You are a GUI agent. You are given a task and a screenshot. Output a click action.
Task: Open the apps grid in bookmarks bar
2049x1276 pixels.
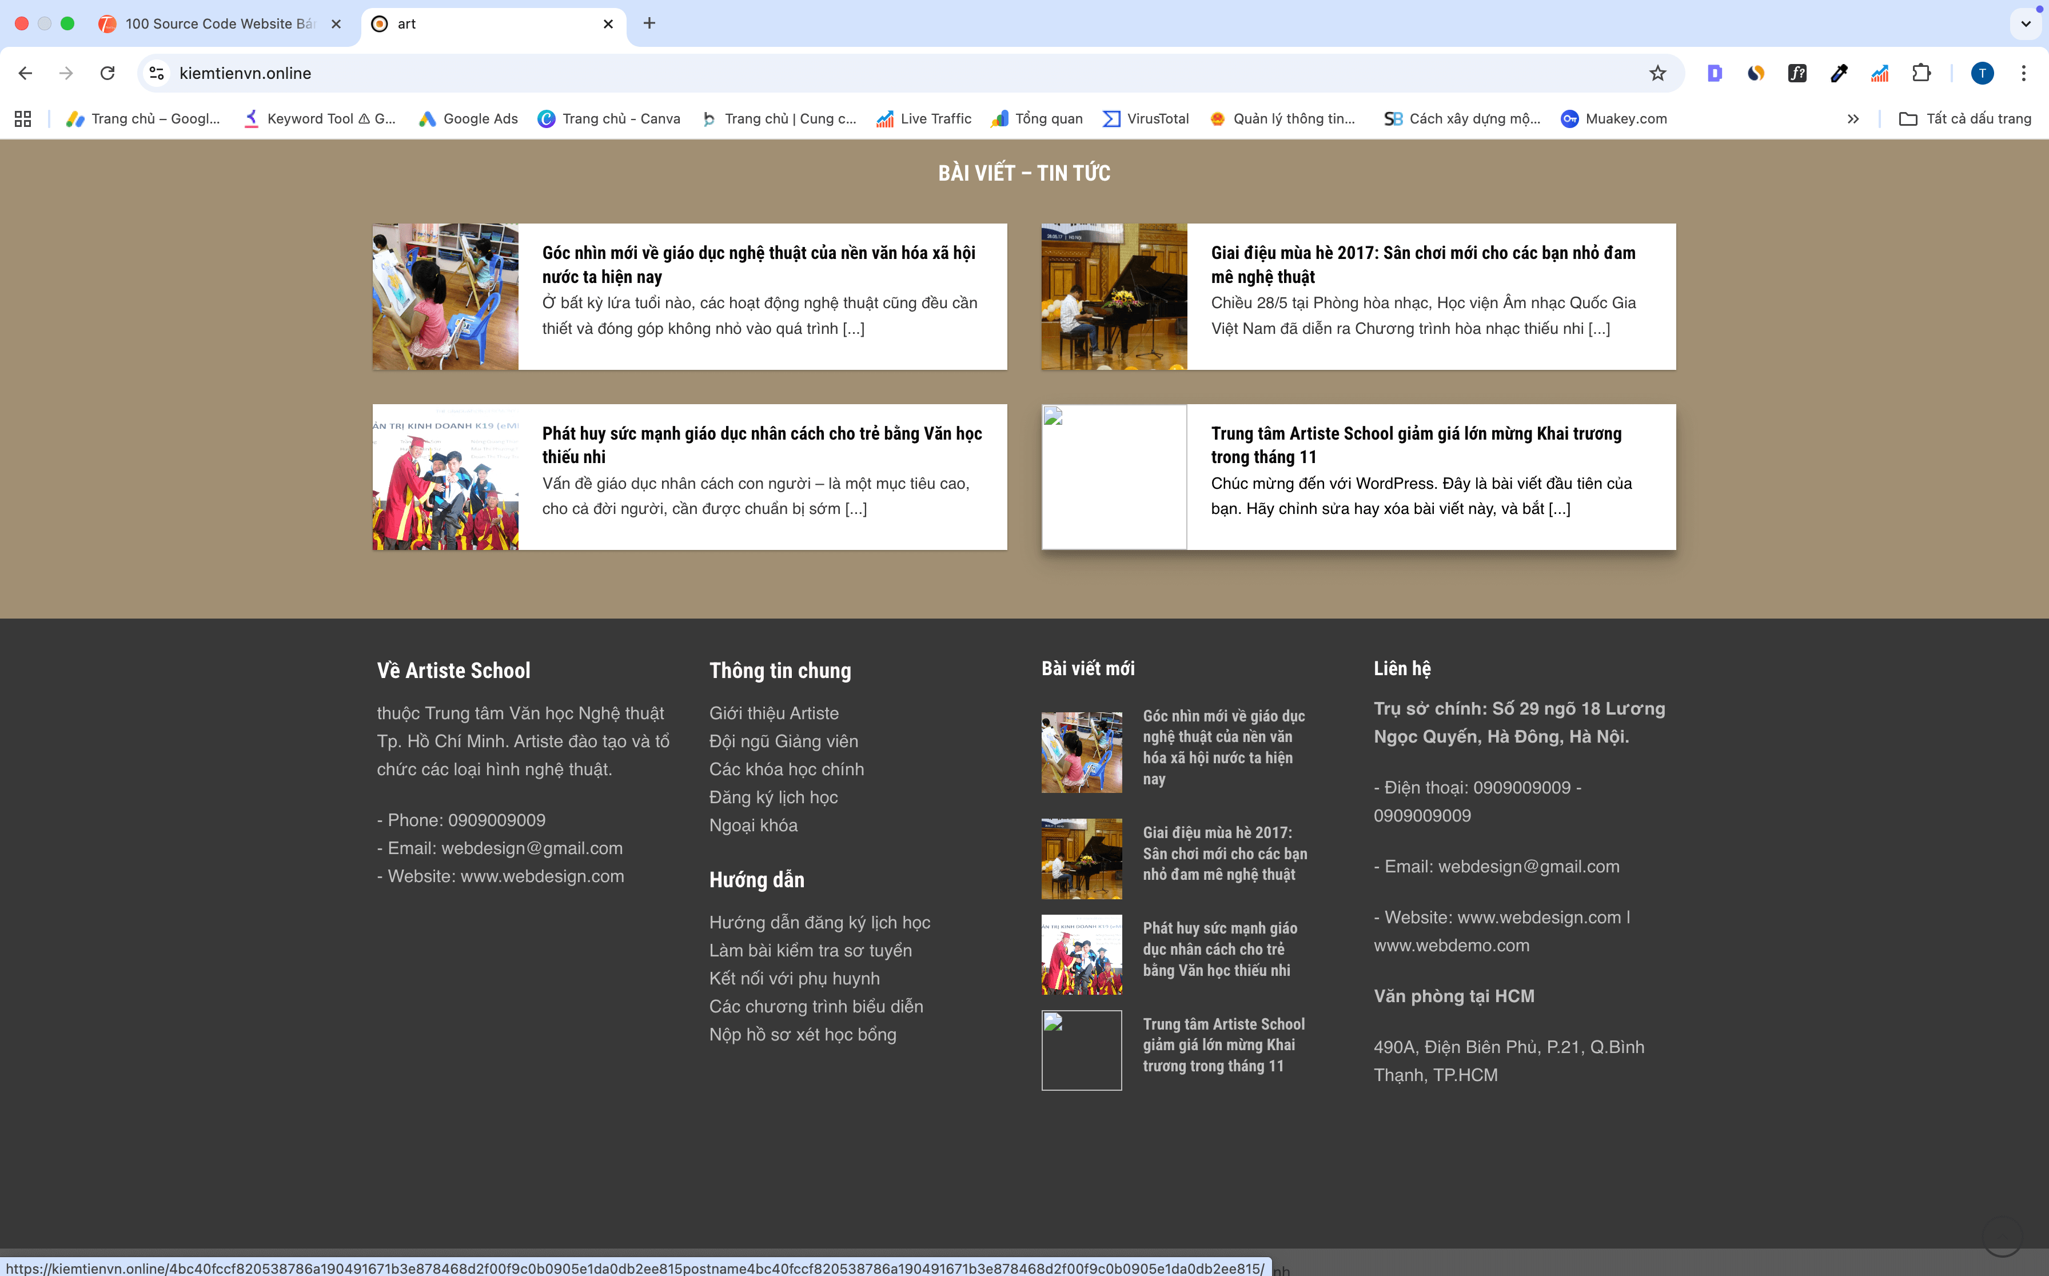23,119
